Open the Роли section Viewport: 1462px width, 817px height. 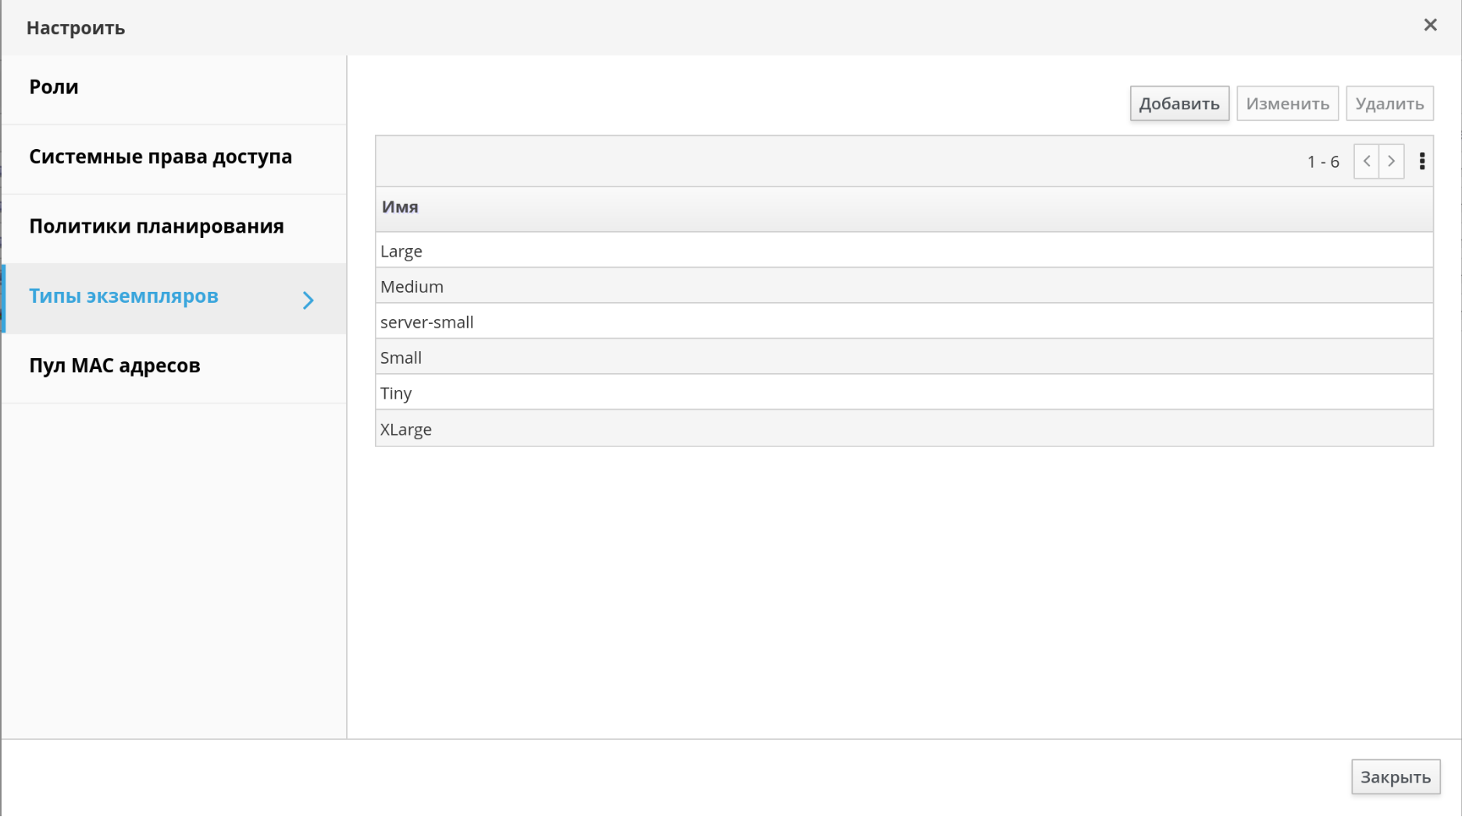pos(54,87)
